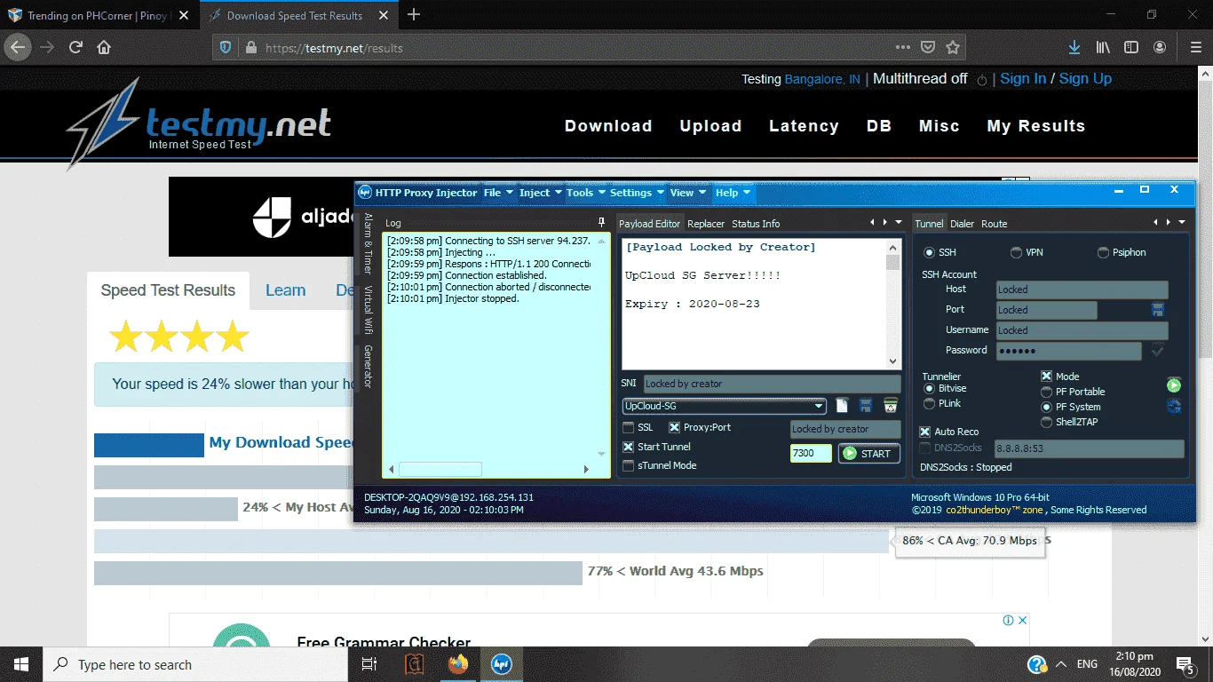
Task: Open the Windows Start menu
Action: (21, 664)
